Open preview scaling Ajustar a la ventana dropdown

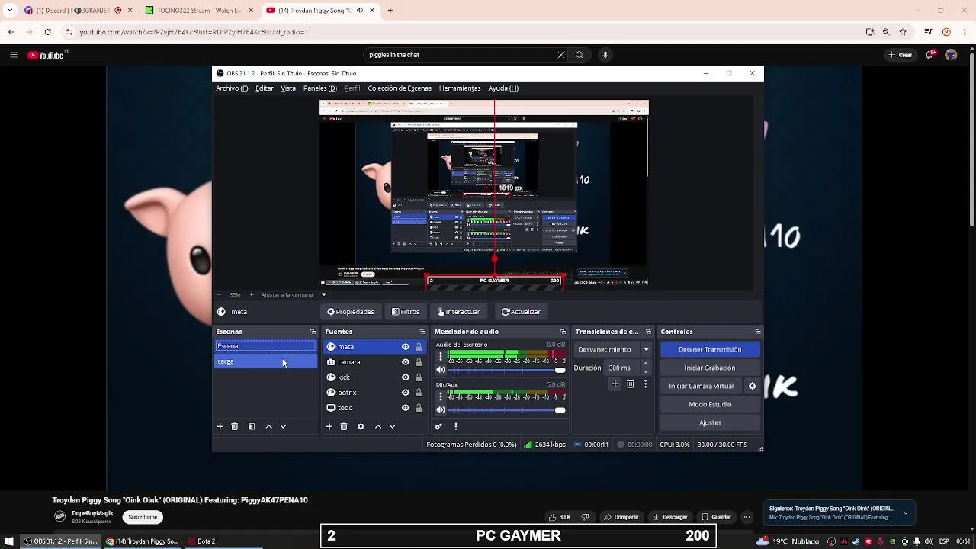click(x=294, y=295)
